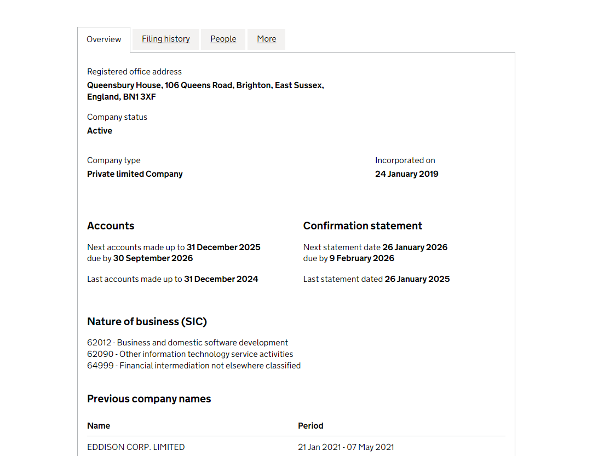Click the Queensbury House registered office address
The width and height of the screenshot is (604, 456).
[x=205, y=91]
